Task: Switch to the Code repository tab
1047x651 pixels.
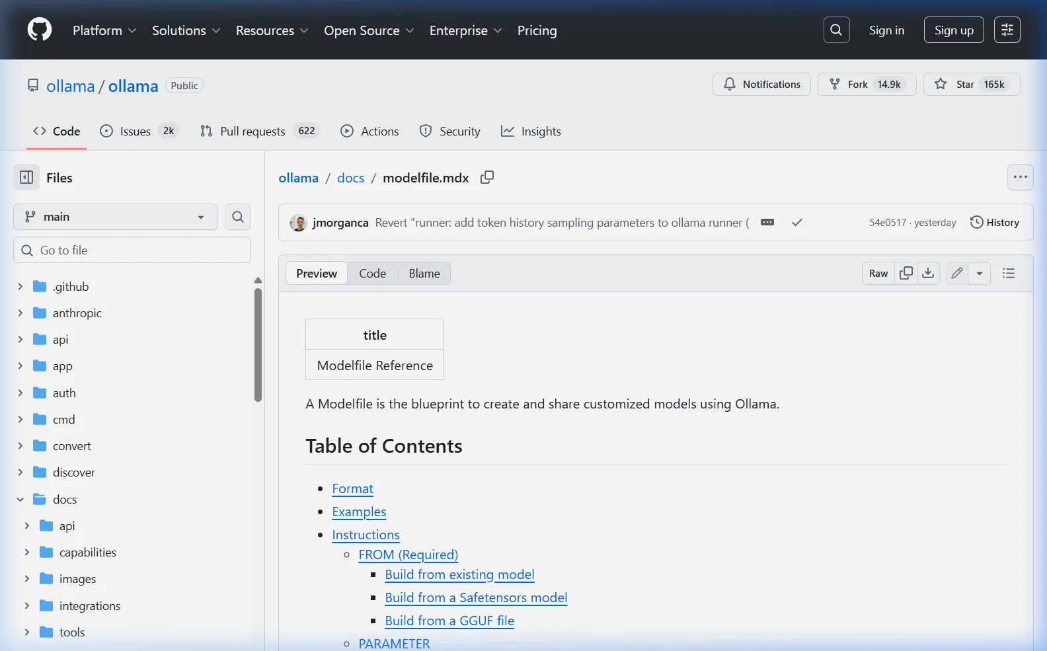Action: pyautogui.click(x=57, y=131)
